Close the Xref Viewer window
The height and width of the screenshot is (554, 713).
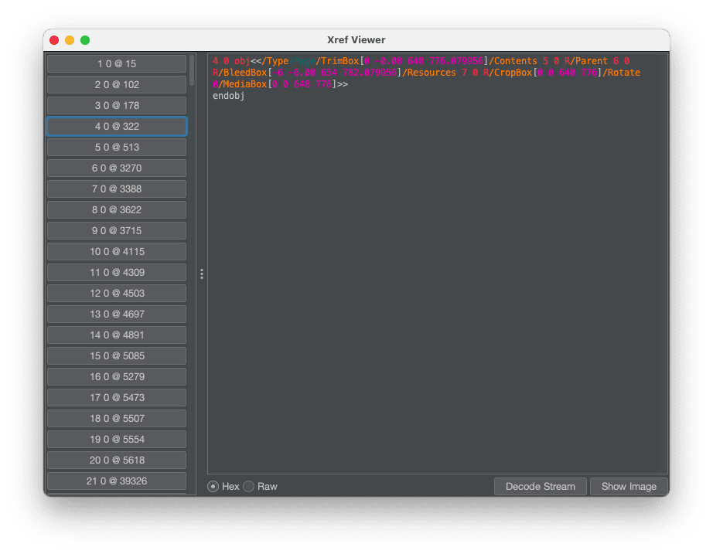click(54, 40)
